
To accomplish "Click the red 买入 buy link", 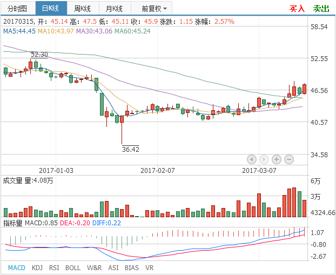I will coord(297,9).
